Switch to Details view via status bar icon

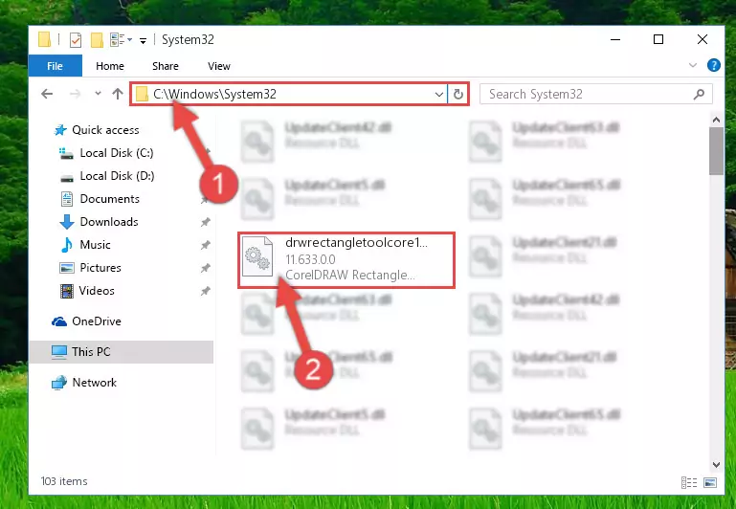[x=689, y=482]
